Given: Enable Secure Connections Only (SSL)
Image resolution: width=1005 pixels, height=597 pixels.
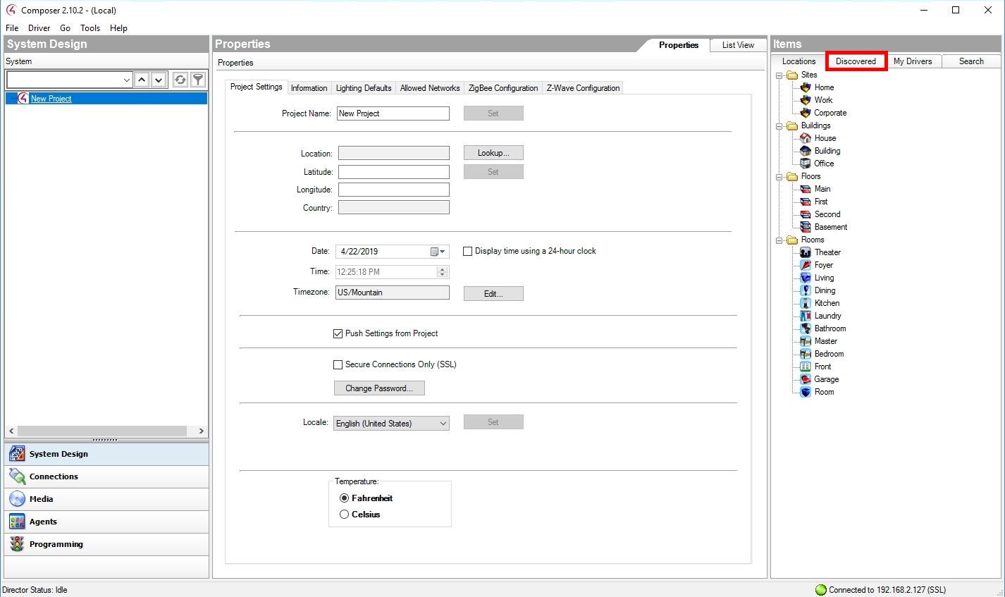Looking at the screenshot, I should coord(338,364).
